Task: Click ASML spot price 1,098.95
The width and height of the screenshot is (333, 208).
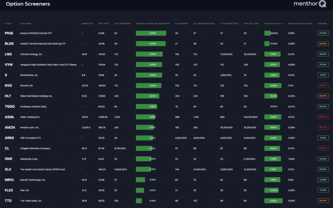Action: tap(103, 117)
